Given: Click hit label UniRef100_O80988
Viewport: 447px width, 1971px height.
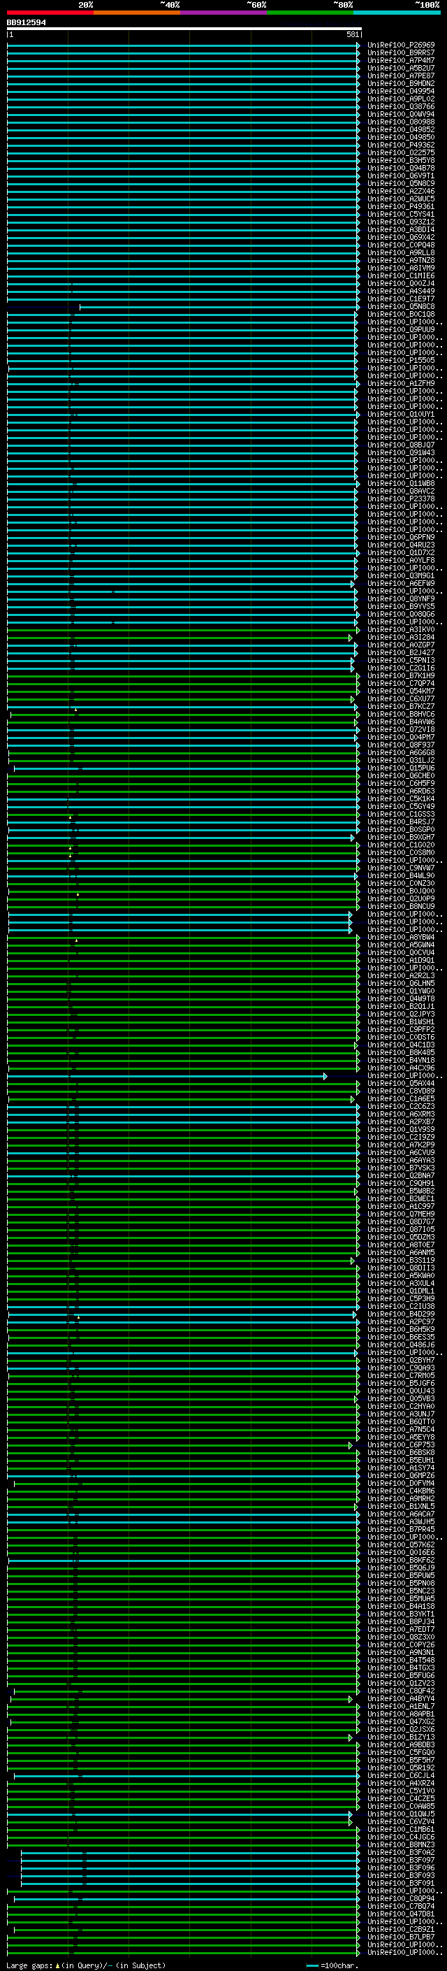Looking at the screenshot, I should 401,122.
